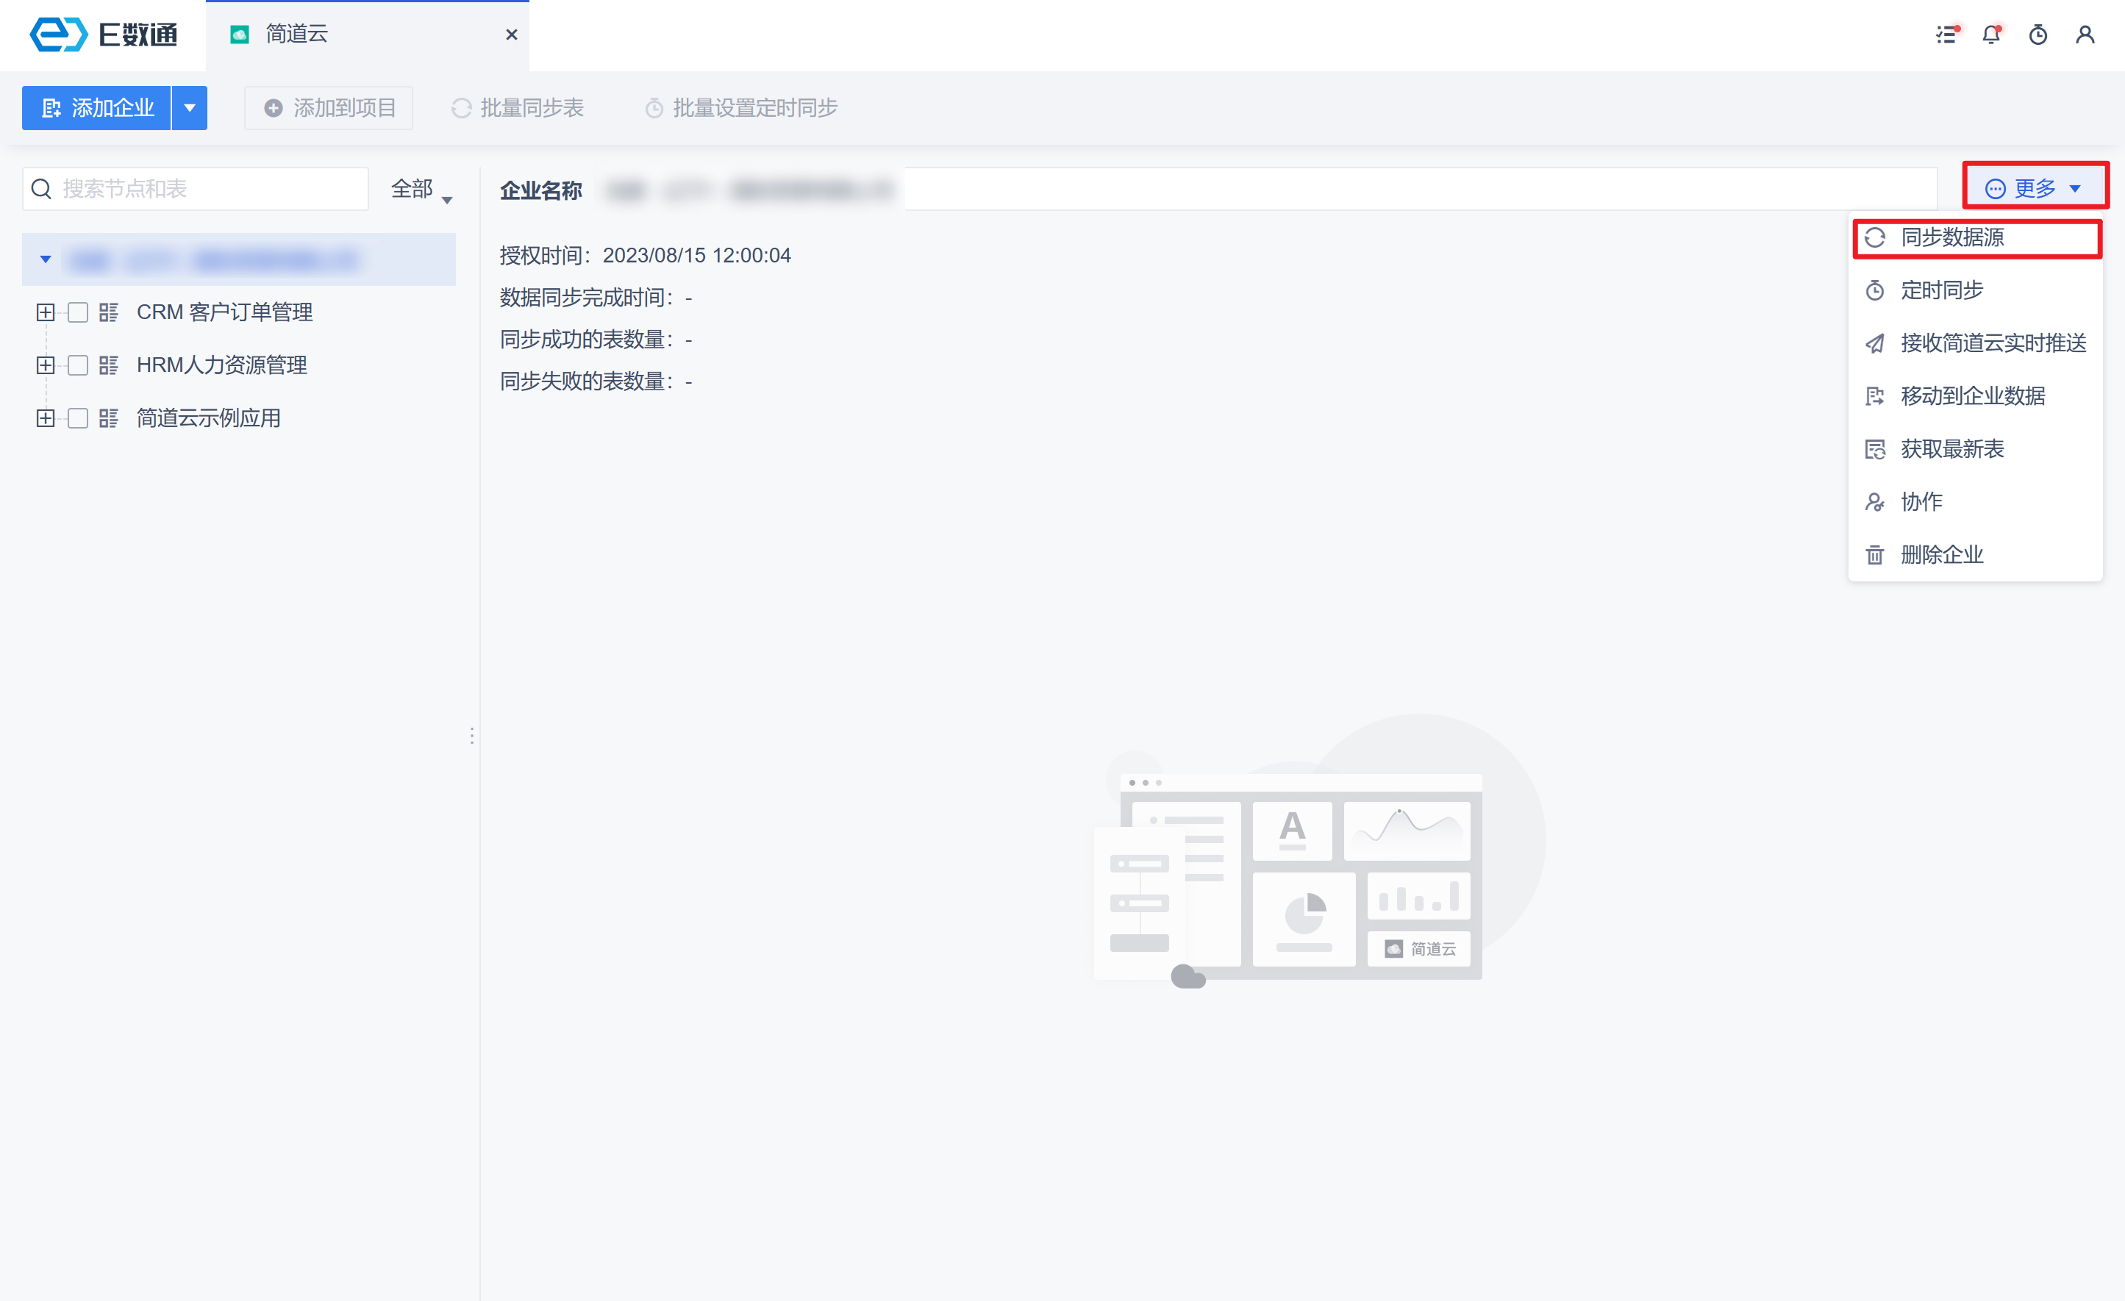Click the task list icon in header
Screen dimensions: 2125x1301
click(x=1946, y=35)
